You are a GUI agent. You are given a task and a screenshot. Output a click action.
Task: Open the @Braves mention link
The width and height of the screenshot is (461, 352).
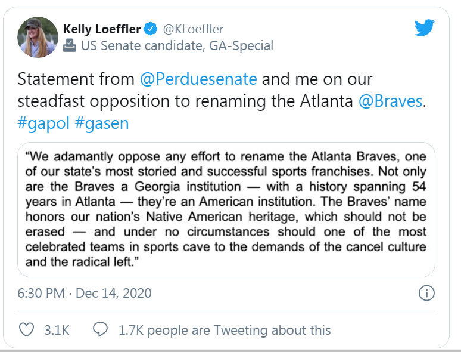pos(390,101)
